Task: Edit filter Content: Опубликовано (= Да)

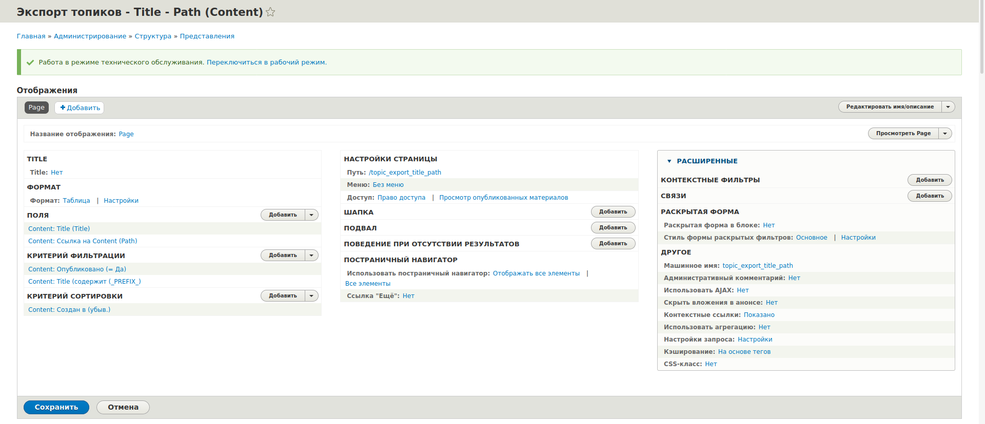Action: click(x=77, y=269)
